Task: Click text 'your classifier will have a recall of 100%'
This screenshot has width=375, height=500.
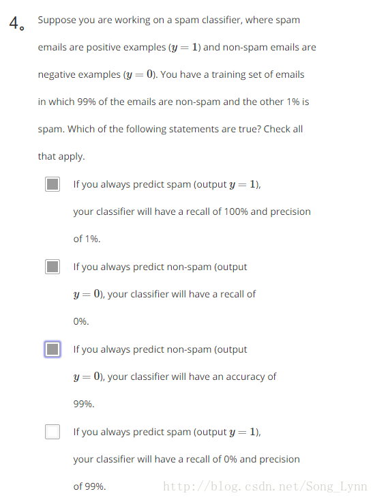Action: [161, 211]
